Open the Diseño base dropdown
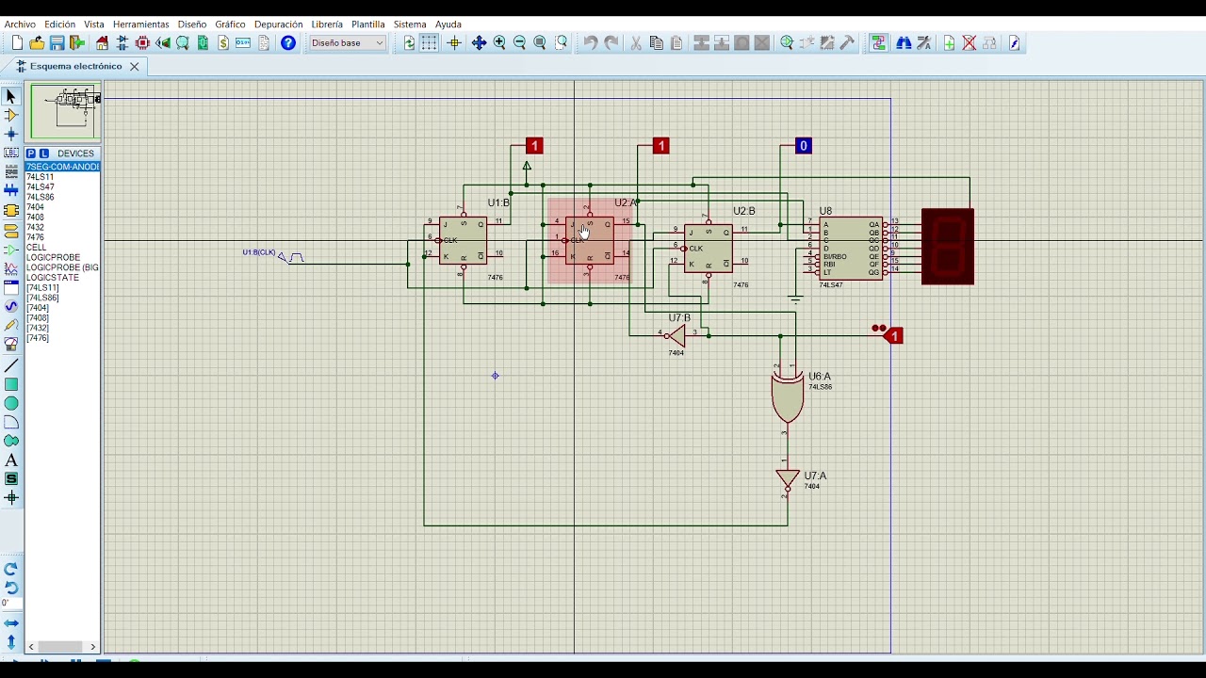This screenshot has width=1206, height=678. point(347,42)
